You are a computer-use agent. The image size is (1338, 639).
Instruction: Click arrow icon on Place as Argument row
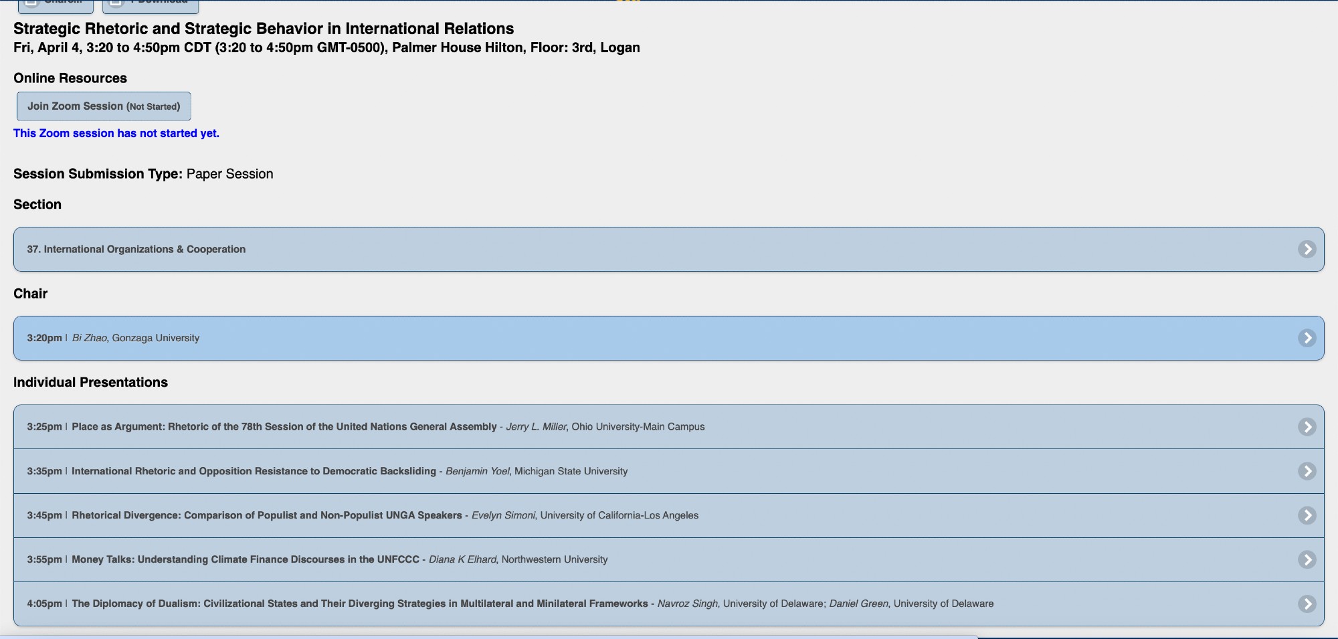pyautogui.click(x=1307, y=427)
